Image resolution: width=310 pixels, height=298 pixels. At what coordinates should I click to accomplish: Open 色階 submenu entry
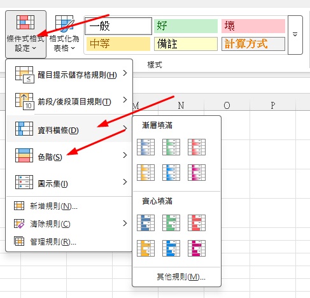(69, 155)
